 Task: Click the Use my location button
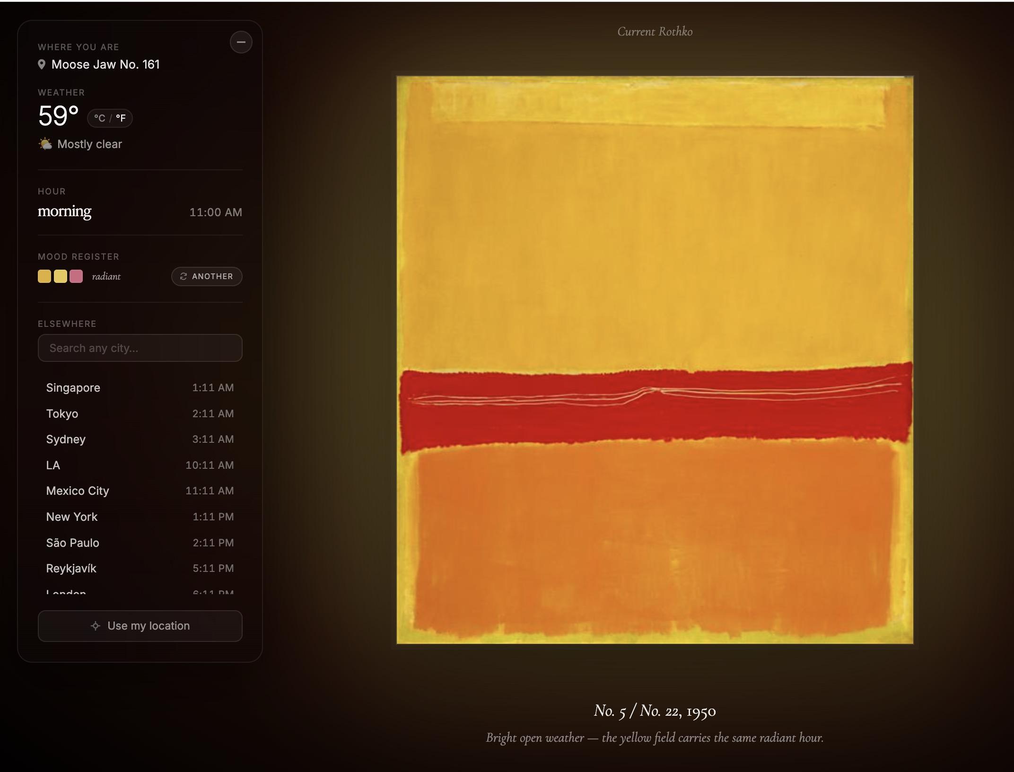[140, 626]
